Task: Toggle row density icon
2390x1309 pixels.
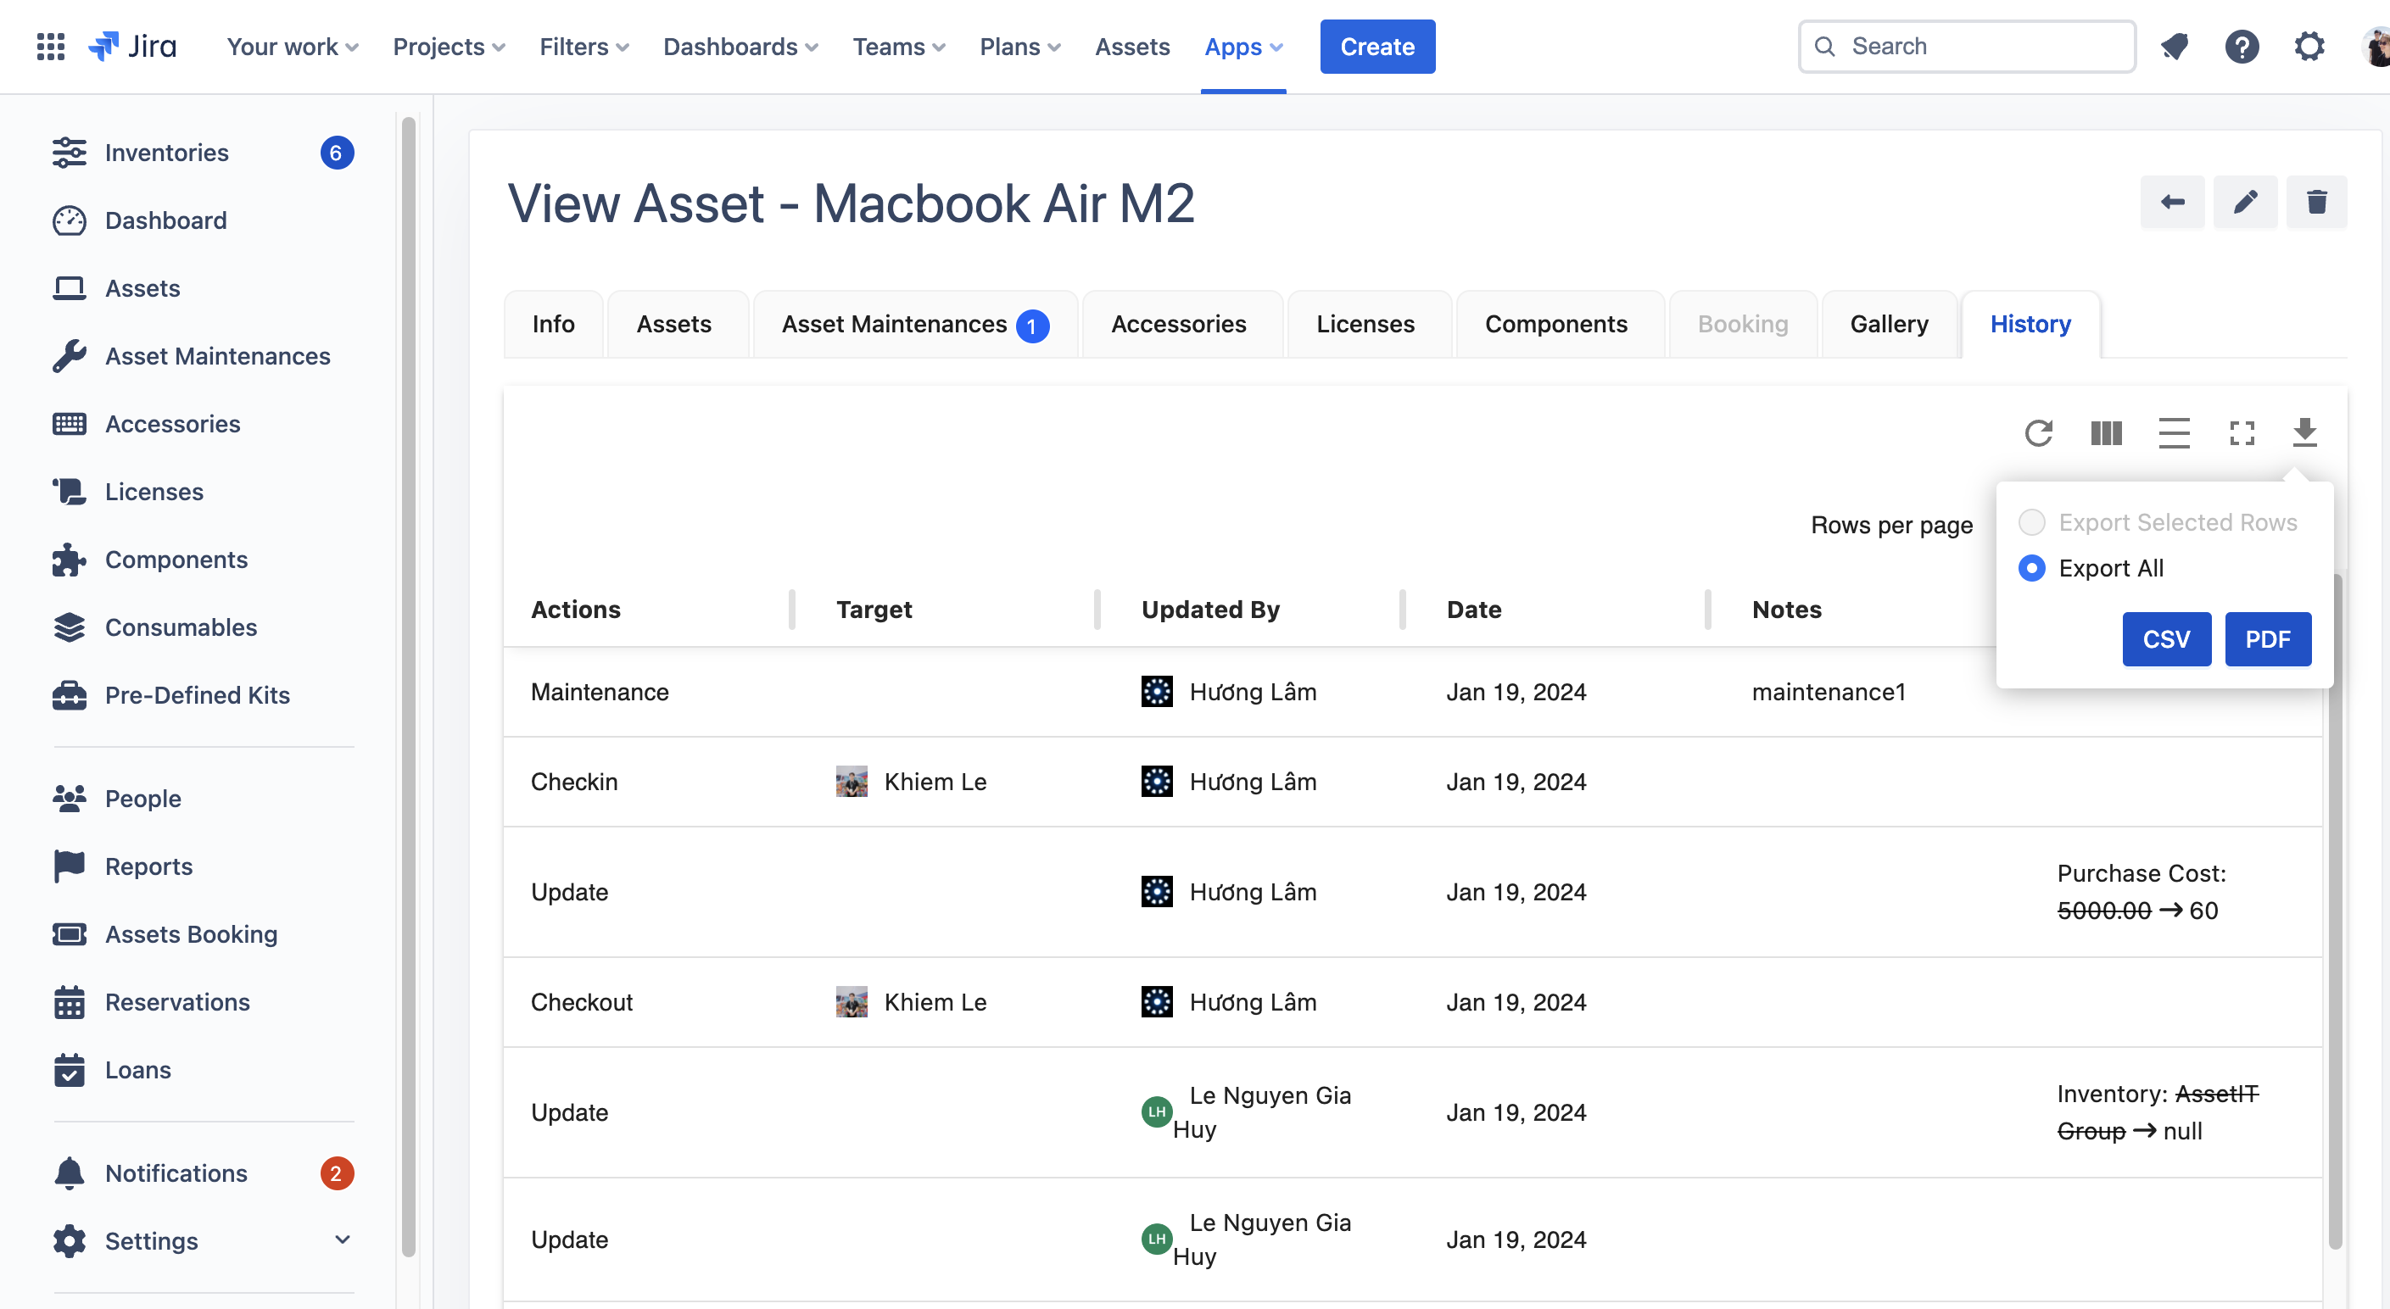Action: pos(2174,433)
